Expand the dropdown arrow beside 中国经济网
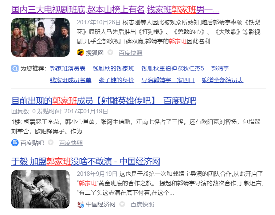 (122, 204)
